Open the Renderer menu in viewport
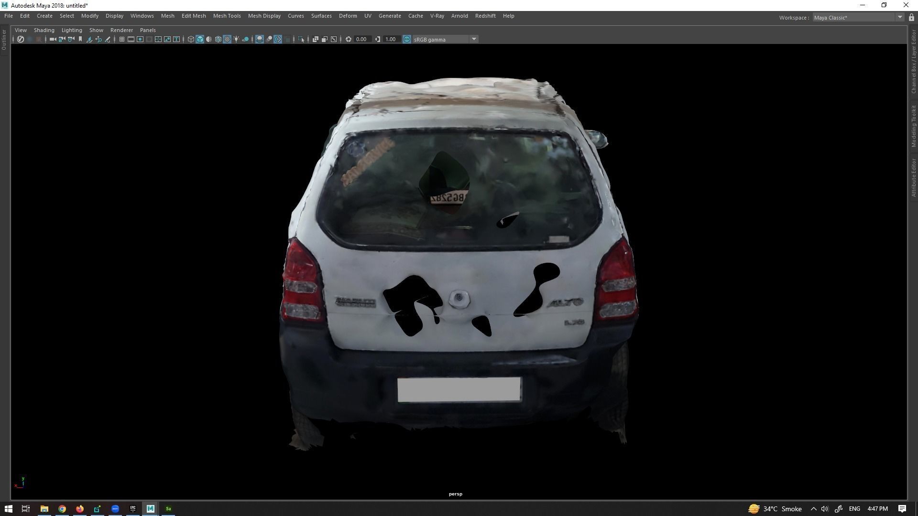 tap(121, 30)
